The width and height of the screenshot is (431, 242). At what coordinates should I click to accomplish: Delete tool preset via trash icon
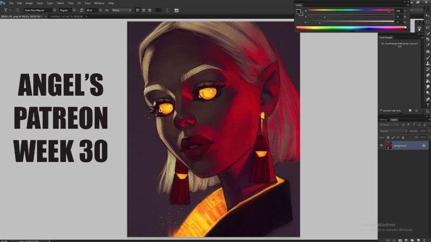point(416,111)
